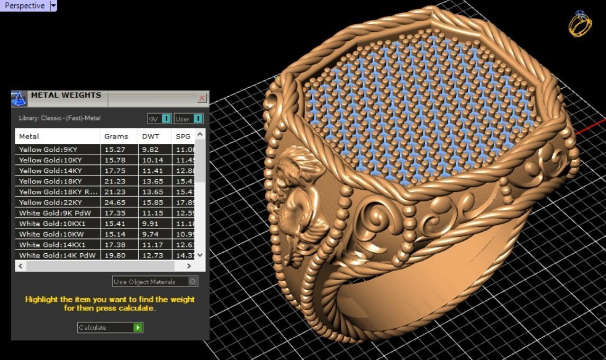Click the horizontal scroll left arrow
Image resolution: width=606 pixels, height=360 pixels.
coord(21,266)
